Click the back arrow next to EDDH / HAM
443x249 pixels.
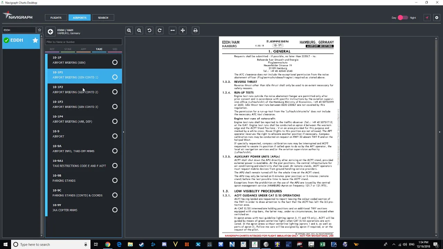tap(51, 31)
